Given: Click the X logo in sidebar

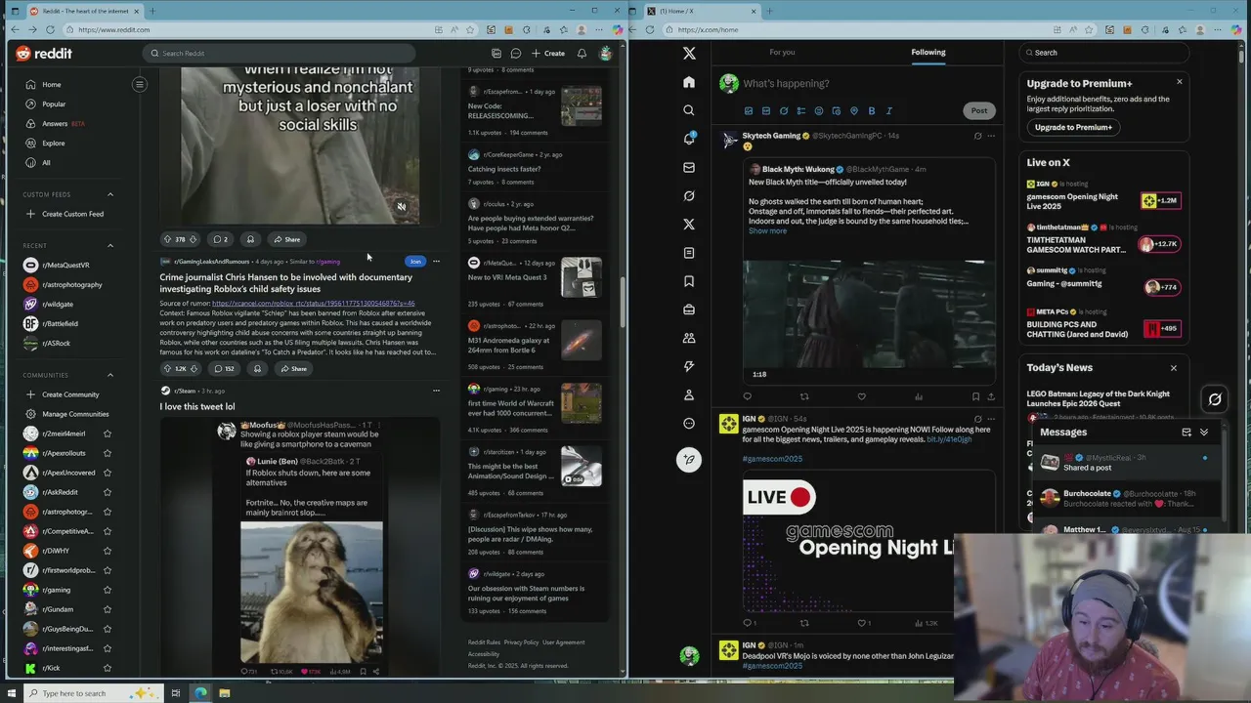Looking at the screenshot, I should [689, 54].
